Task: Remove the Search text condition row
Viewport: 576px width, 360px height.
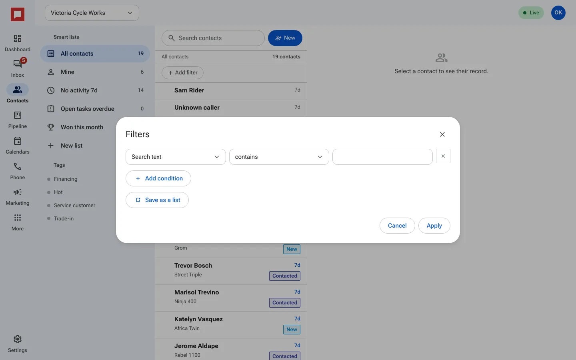Action: tap(443, 156)
